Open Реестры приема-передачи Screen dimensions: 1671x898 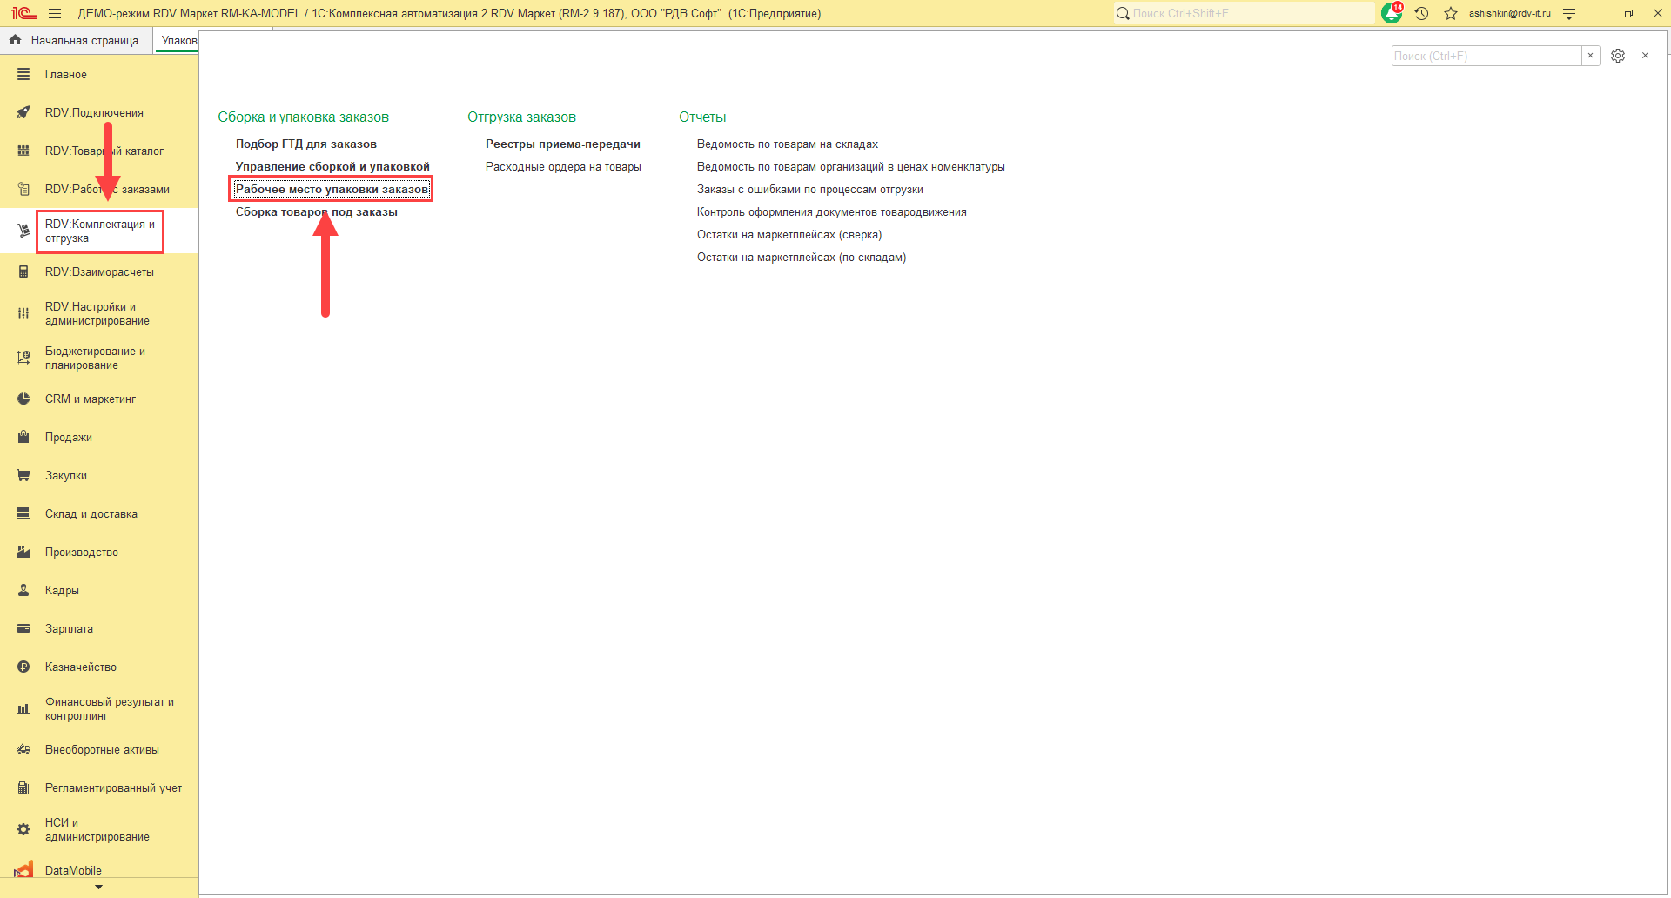point(563,144)
